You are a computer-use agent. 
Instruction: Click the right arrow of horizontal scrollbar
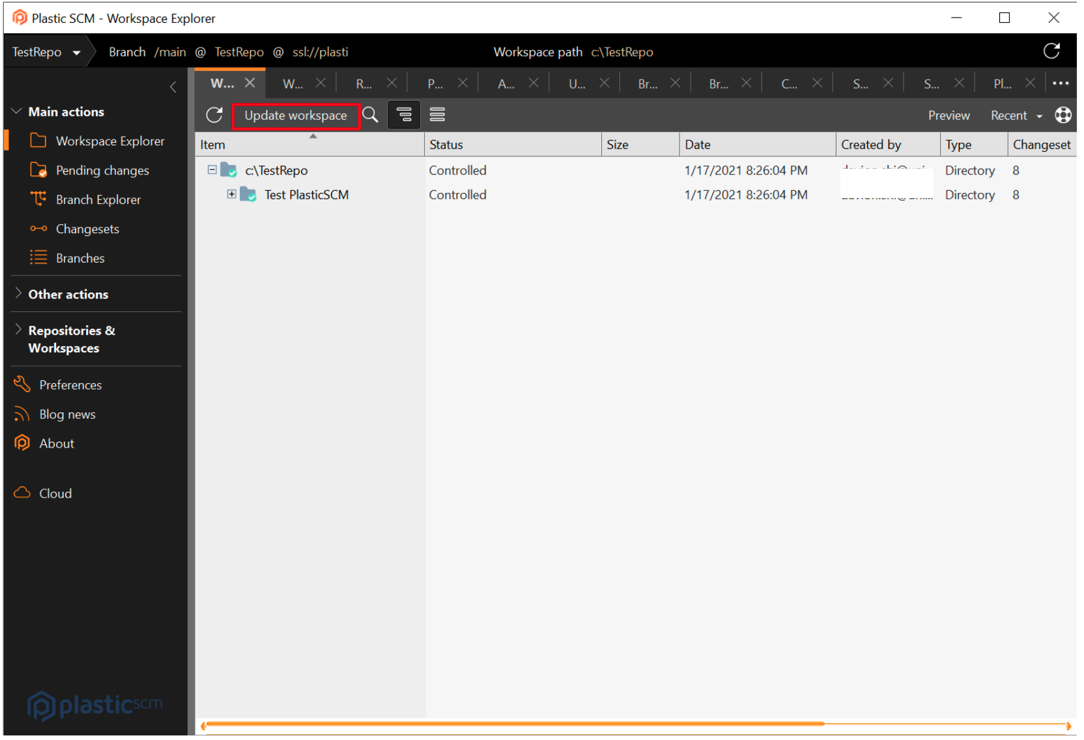tap(1069, 726)
